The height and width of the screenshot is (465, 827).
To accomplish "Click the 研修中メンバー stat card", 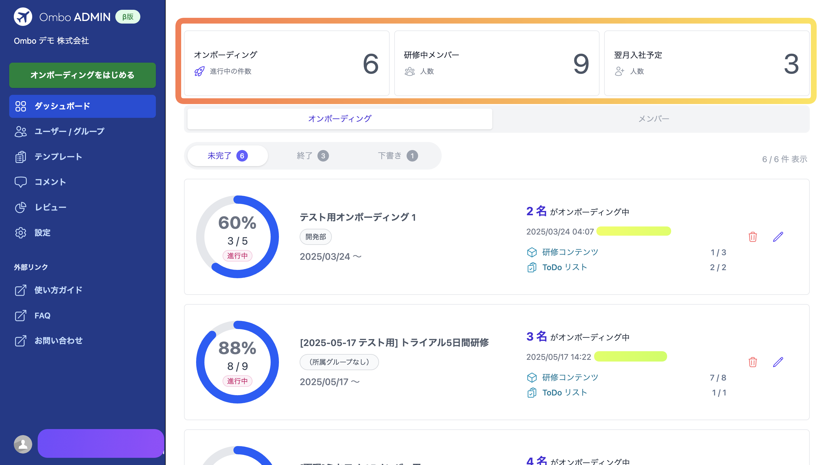I will coord(497,63).
